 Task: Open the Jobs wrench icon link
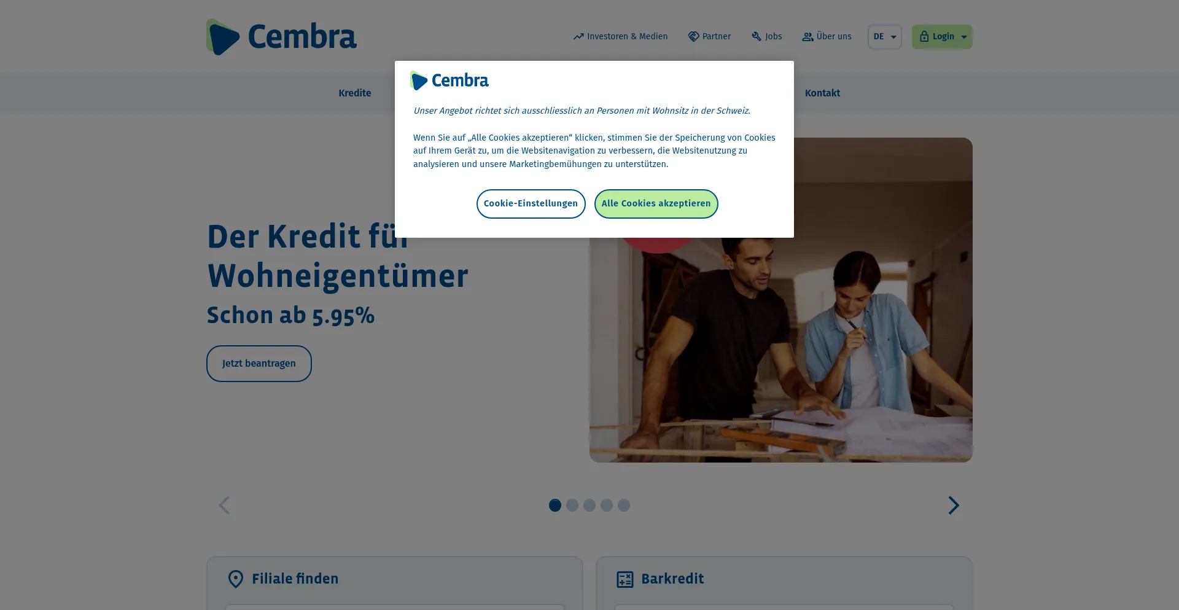click(757, 37)
